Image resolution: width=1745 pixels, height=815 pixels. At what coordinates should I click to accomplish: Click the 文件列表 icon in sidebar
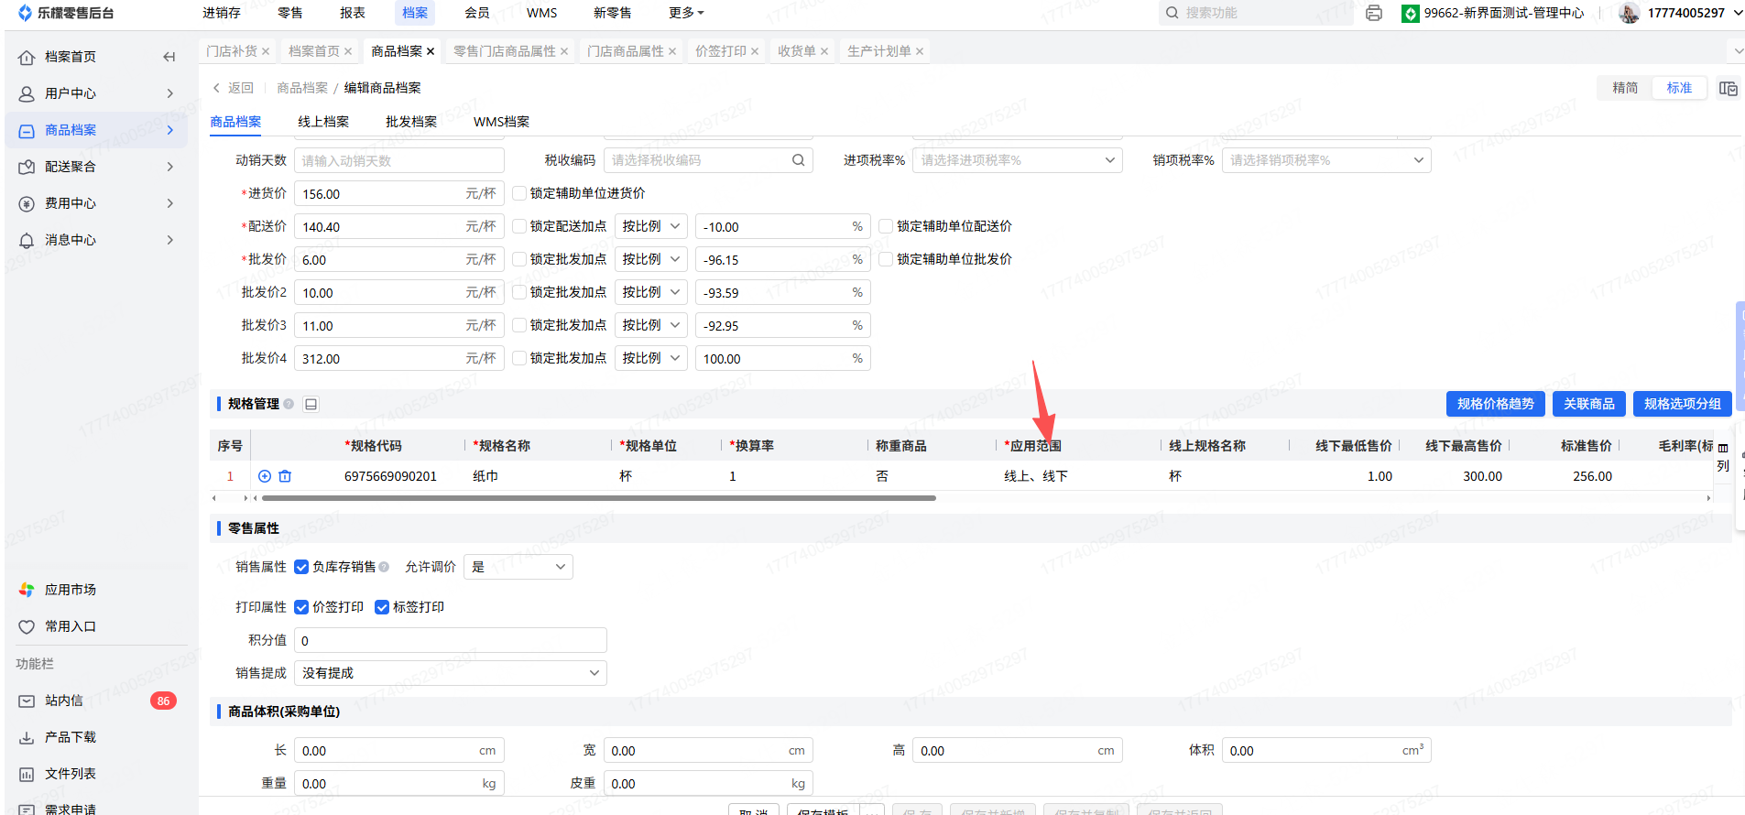tap(27, 774)
